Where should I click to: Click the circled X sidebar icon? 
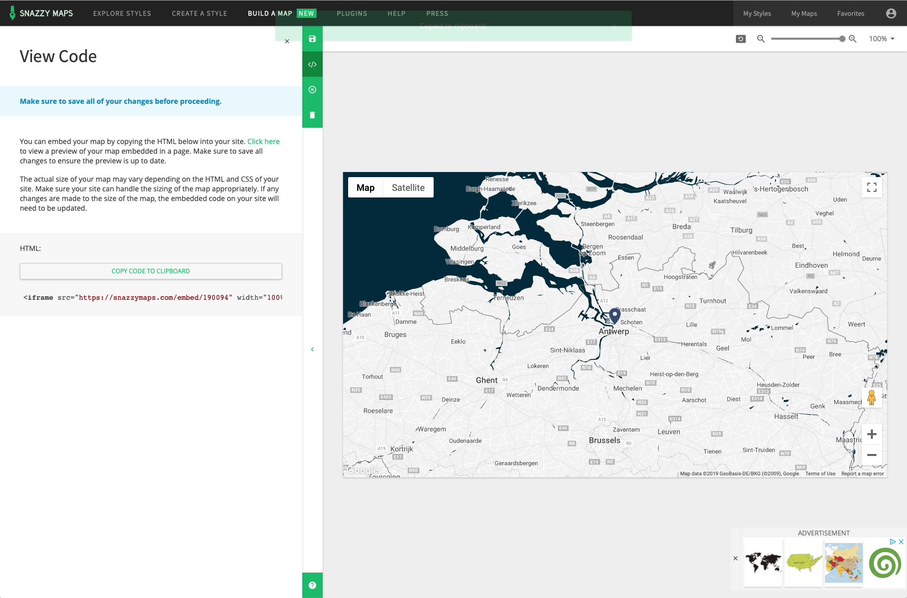[x=313, y=90]
